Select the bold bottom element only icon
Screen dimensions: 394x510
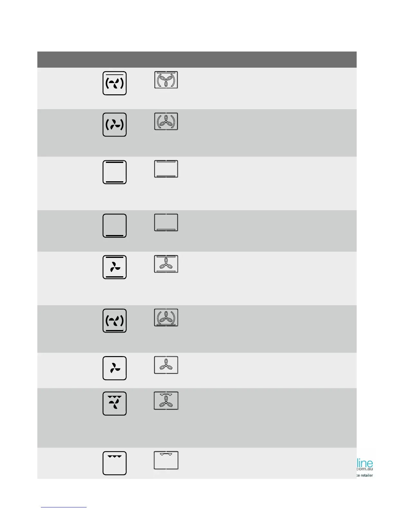coord(114,226)
